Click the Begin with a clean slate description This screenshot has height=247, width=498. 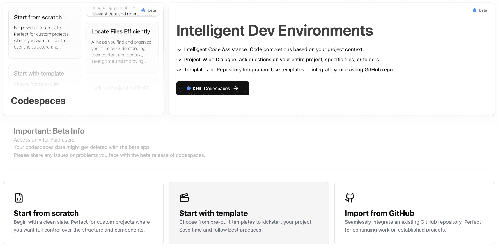pos(82,226)
